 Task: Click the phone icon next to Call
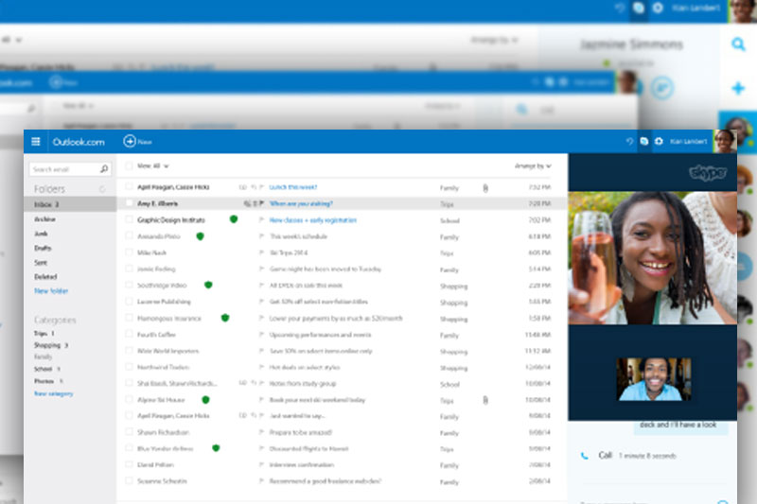[584, 455]
